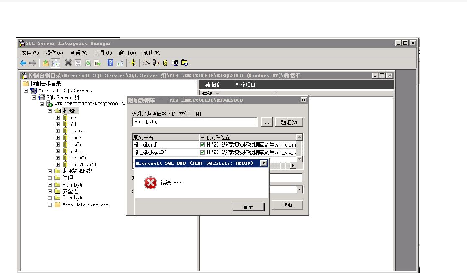467x278 pixels.
Task: Click the yellow starburst New icon
Action: [x=132, y=63]
